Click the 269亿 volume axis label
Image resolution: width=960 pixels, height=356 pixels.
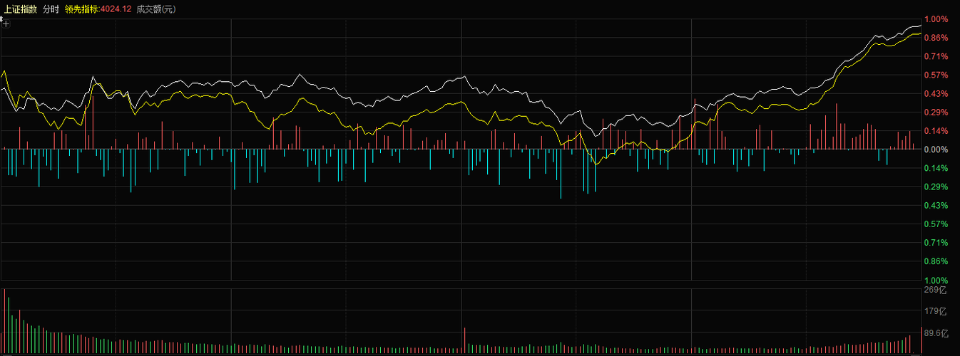935,290
